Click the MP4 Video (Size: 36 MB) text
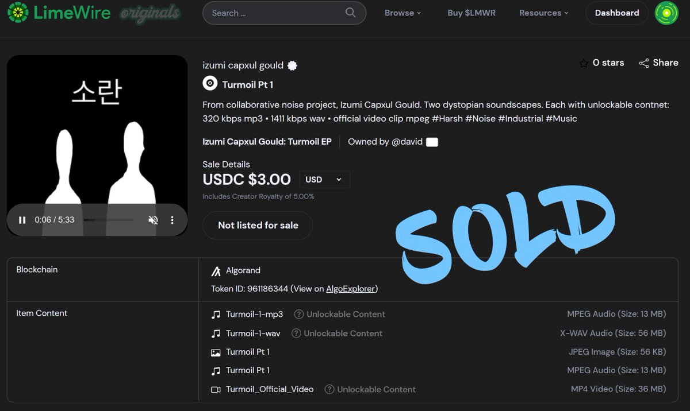 [618, 389]
